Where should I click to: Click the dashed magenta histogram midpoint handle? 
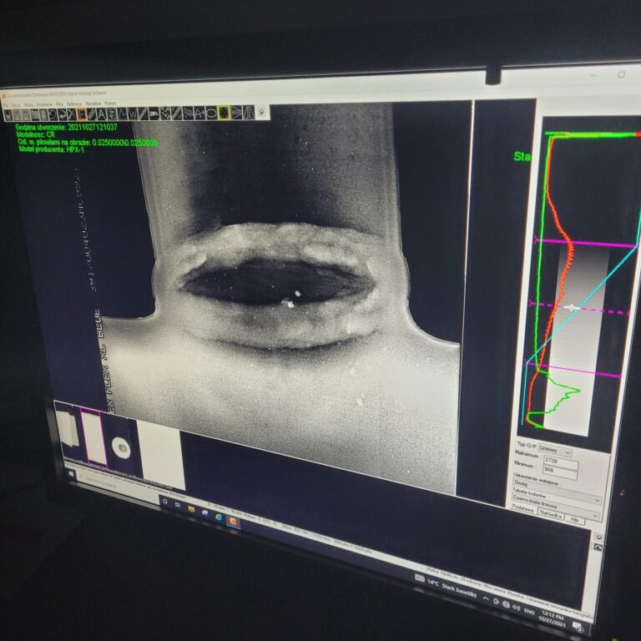[x=572, y=308]
